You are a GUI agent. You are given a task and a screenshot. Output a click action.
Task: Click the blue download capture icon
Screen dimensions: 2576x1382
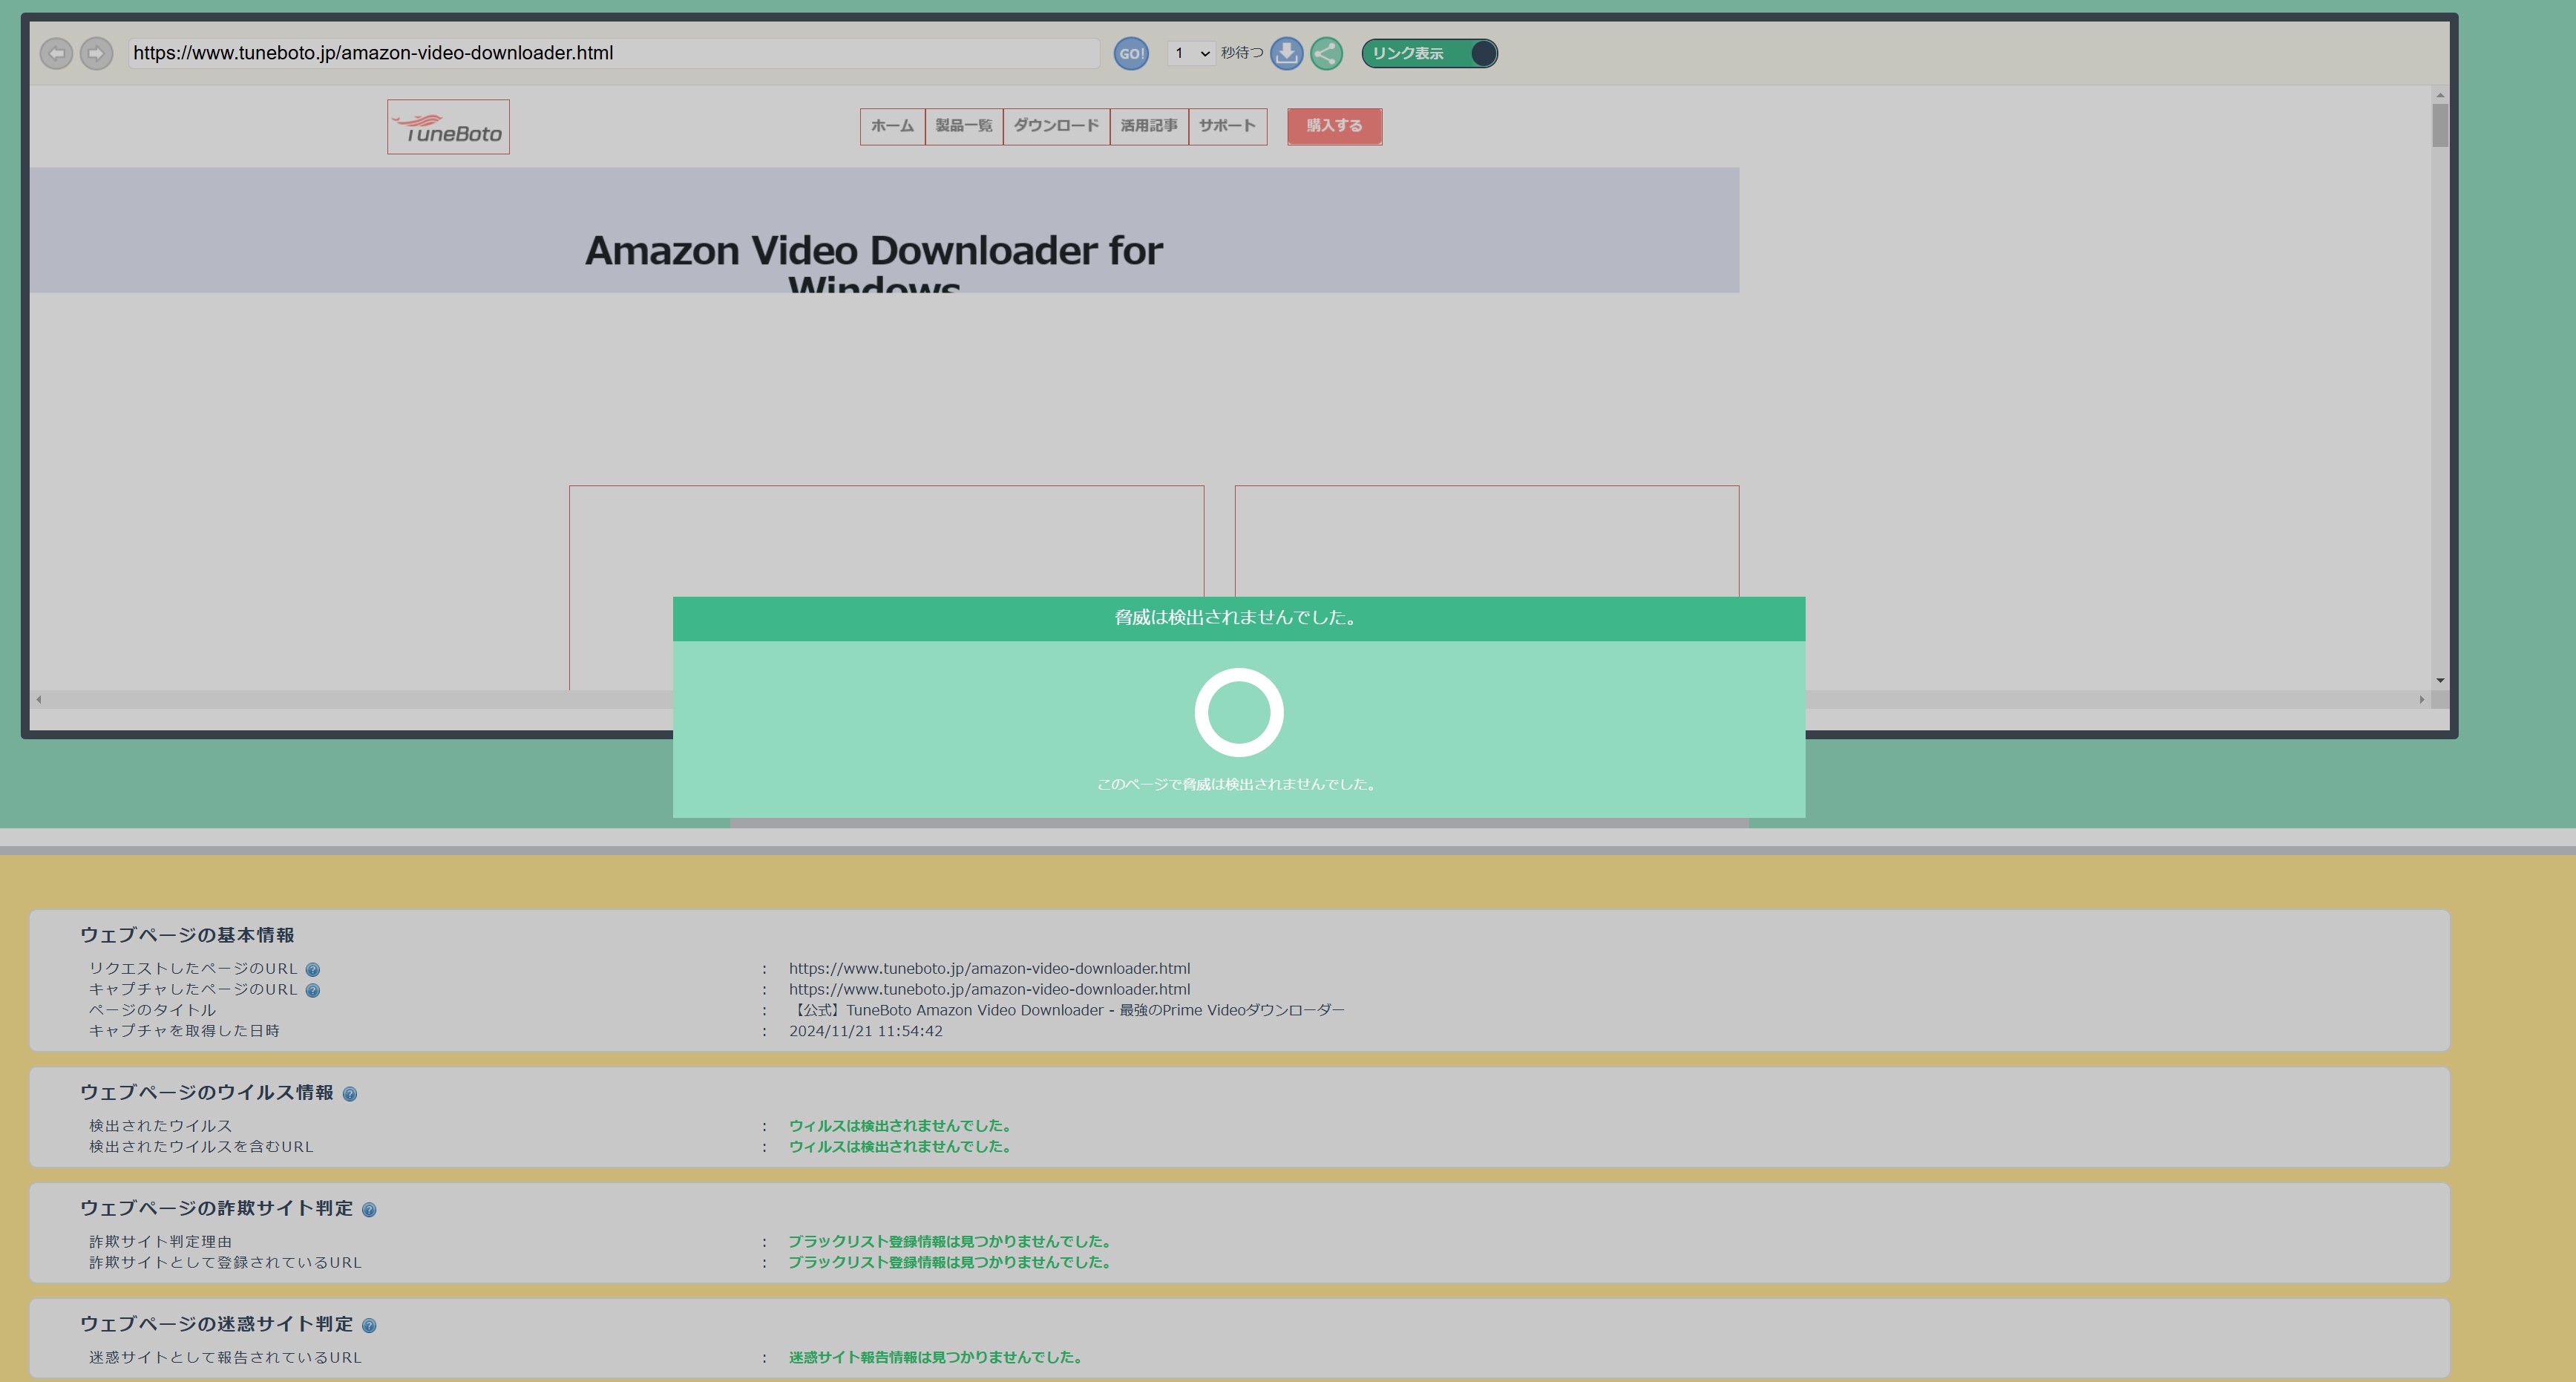(x=1287, y=53)
